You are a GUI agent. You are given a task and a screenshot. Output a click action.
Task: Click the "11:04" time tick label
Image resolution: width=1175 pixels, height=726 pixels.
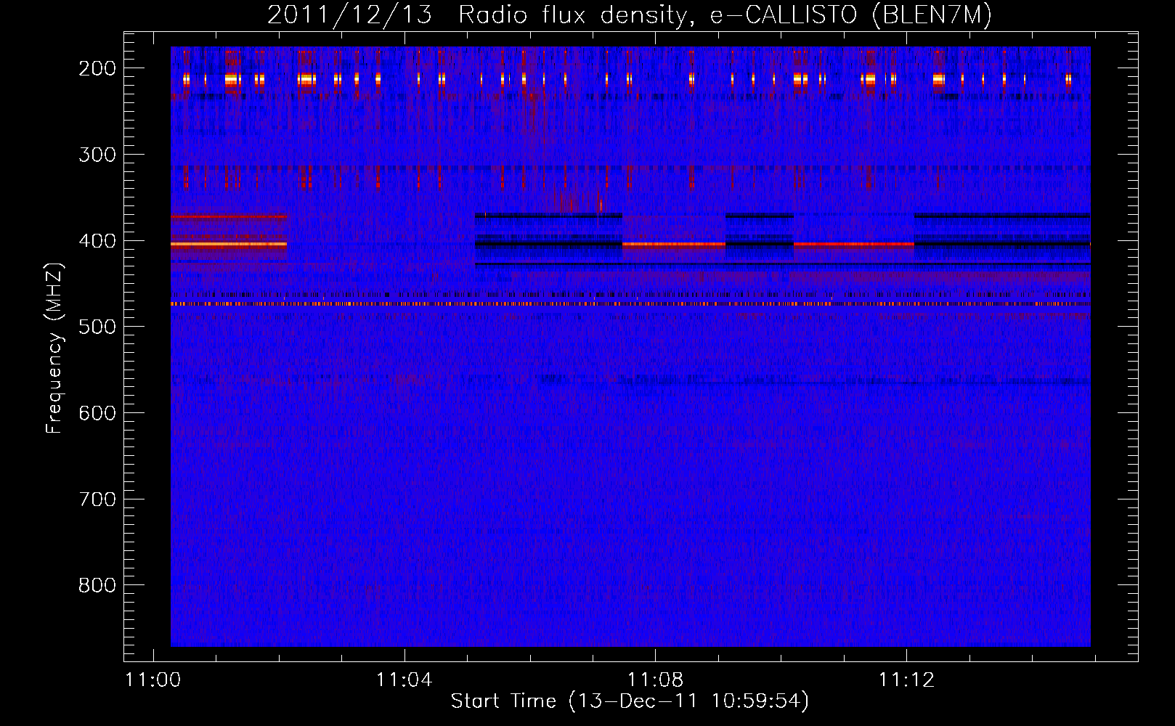(x=404, y=680)
